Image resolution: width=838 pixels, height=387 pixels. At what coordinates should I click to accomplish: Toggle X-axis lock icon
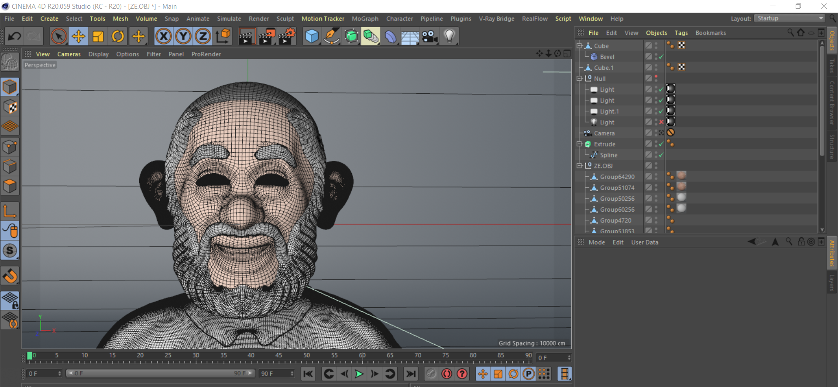(x=164, y=36)
